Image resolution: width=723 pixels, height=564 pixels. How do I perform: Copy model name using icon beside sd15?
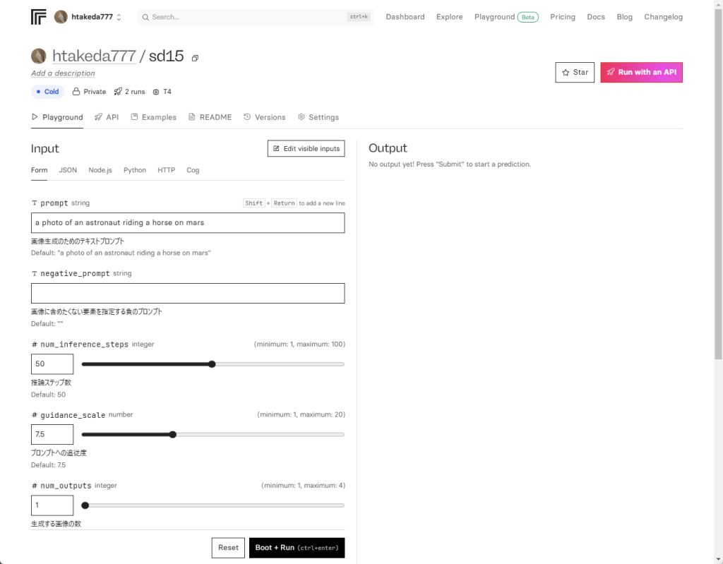click(x=196, y=58)
